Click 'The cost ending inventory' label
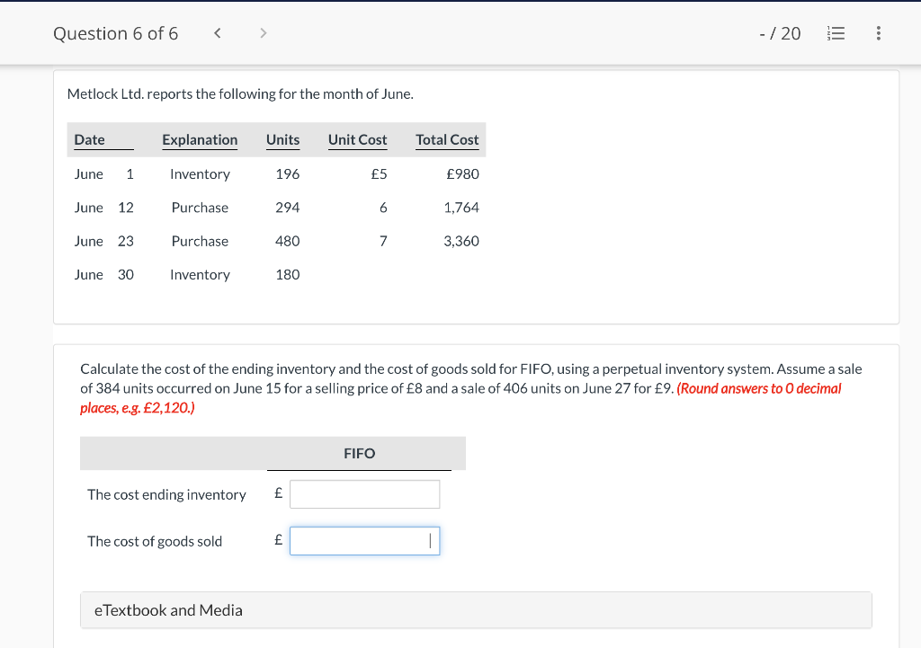This screenshot has height=648, width=921. (x=166, y=495)
